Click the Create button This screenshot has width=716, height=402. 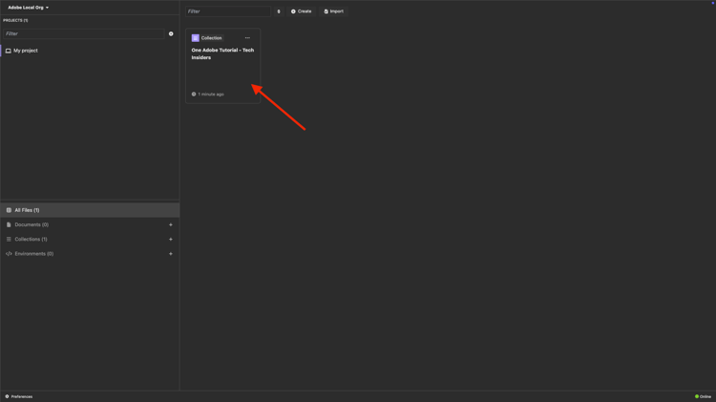[x=302, y=11]
